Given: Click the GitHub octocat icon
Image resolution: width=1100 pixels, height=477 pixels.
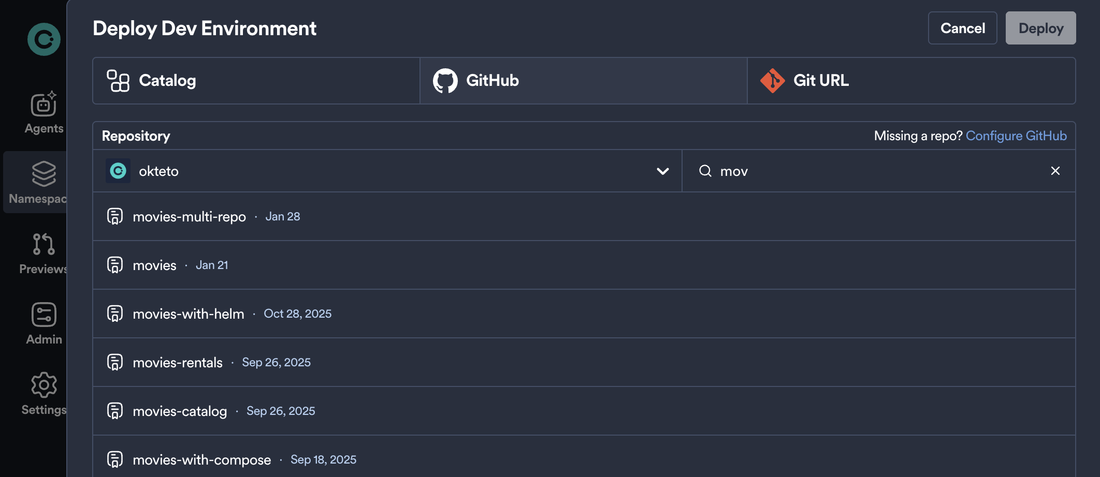Looking at the screenshot, I should (x=445, y=80).
